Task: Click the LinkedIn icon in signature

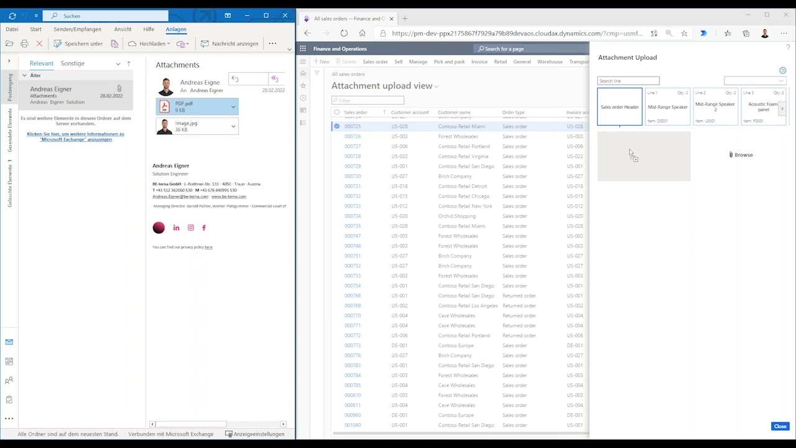Action: point(176,228)
